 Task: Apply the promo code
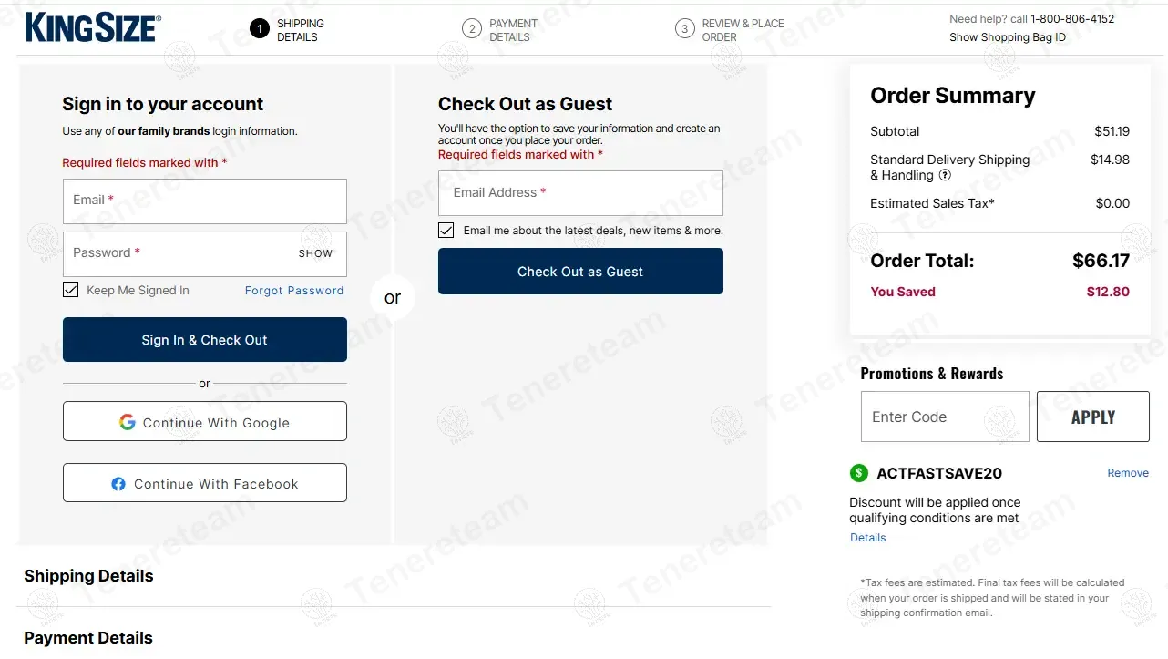pyautogui.click(x=1092, y=417)
